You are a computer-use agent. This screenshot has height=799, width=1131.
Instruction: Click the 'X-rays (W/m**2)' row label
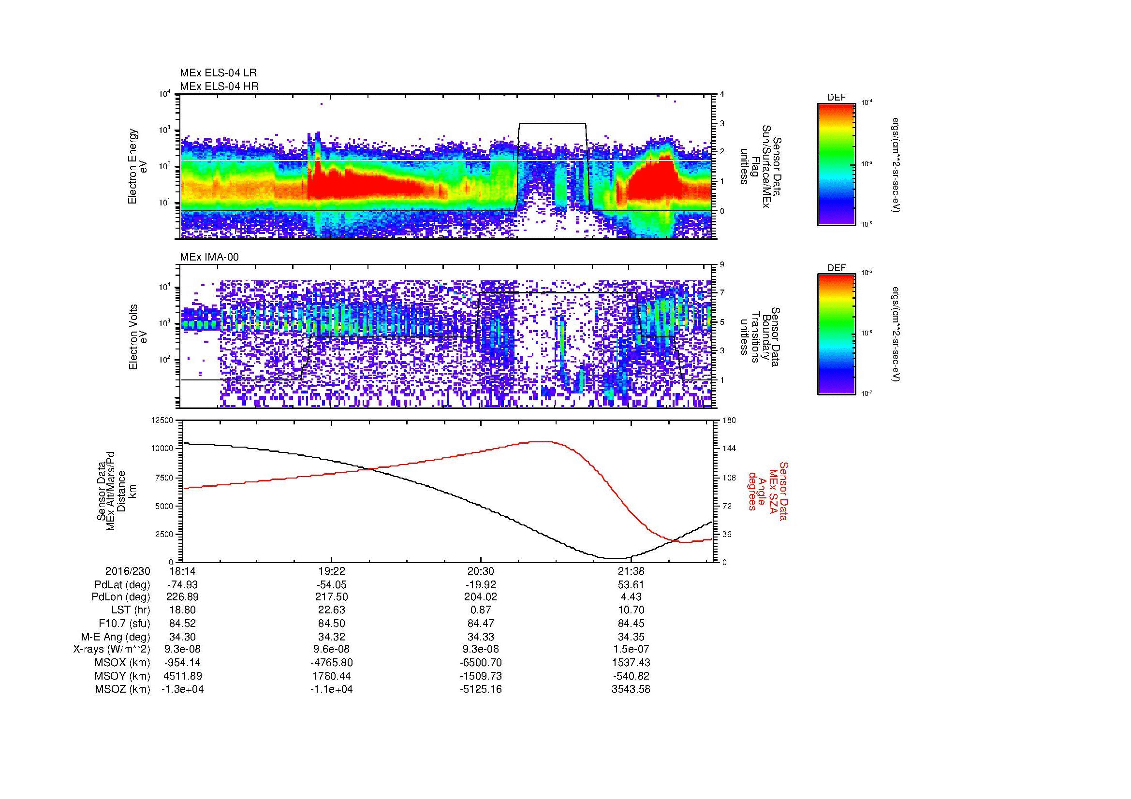coord(111,649)
